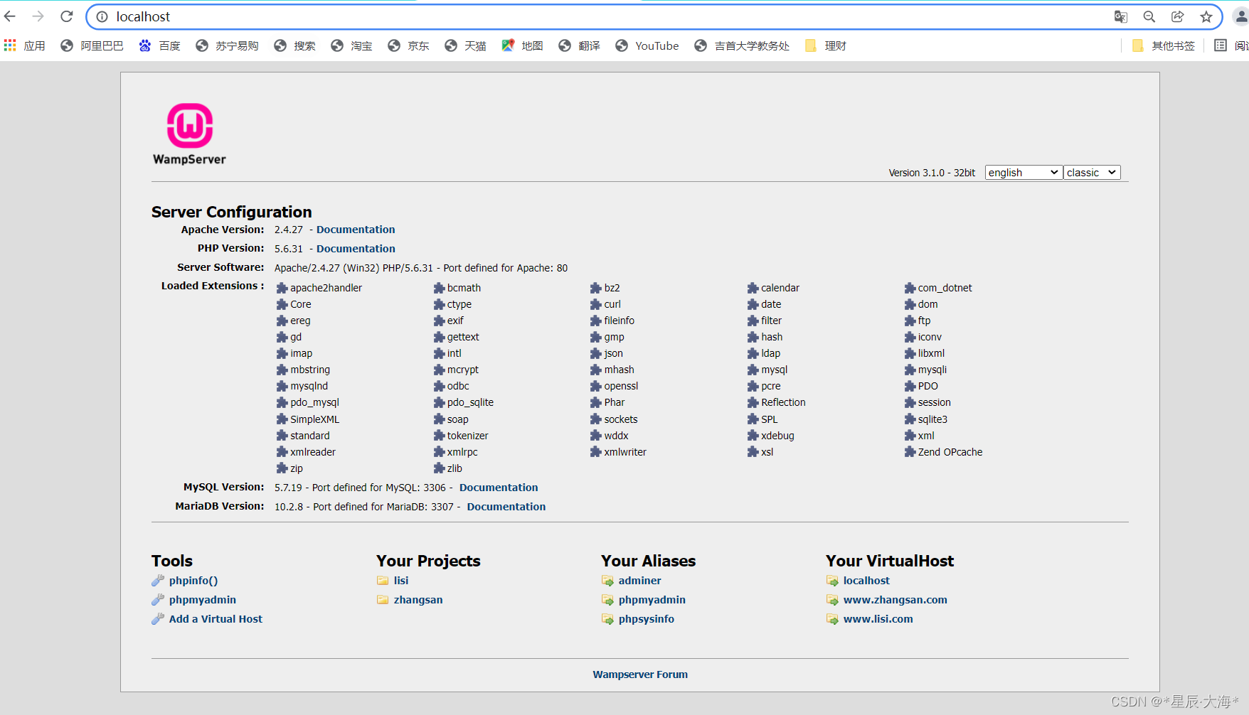Reload the localhost page

(x=67, y=16)
